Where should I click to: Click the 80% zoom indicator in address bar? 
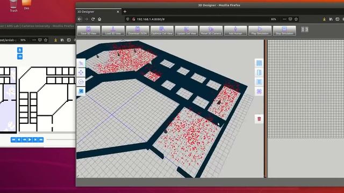[x=274, y=19]
